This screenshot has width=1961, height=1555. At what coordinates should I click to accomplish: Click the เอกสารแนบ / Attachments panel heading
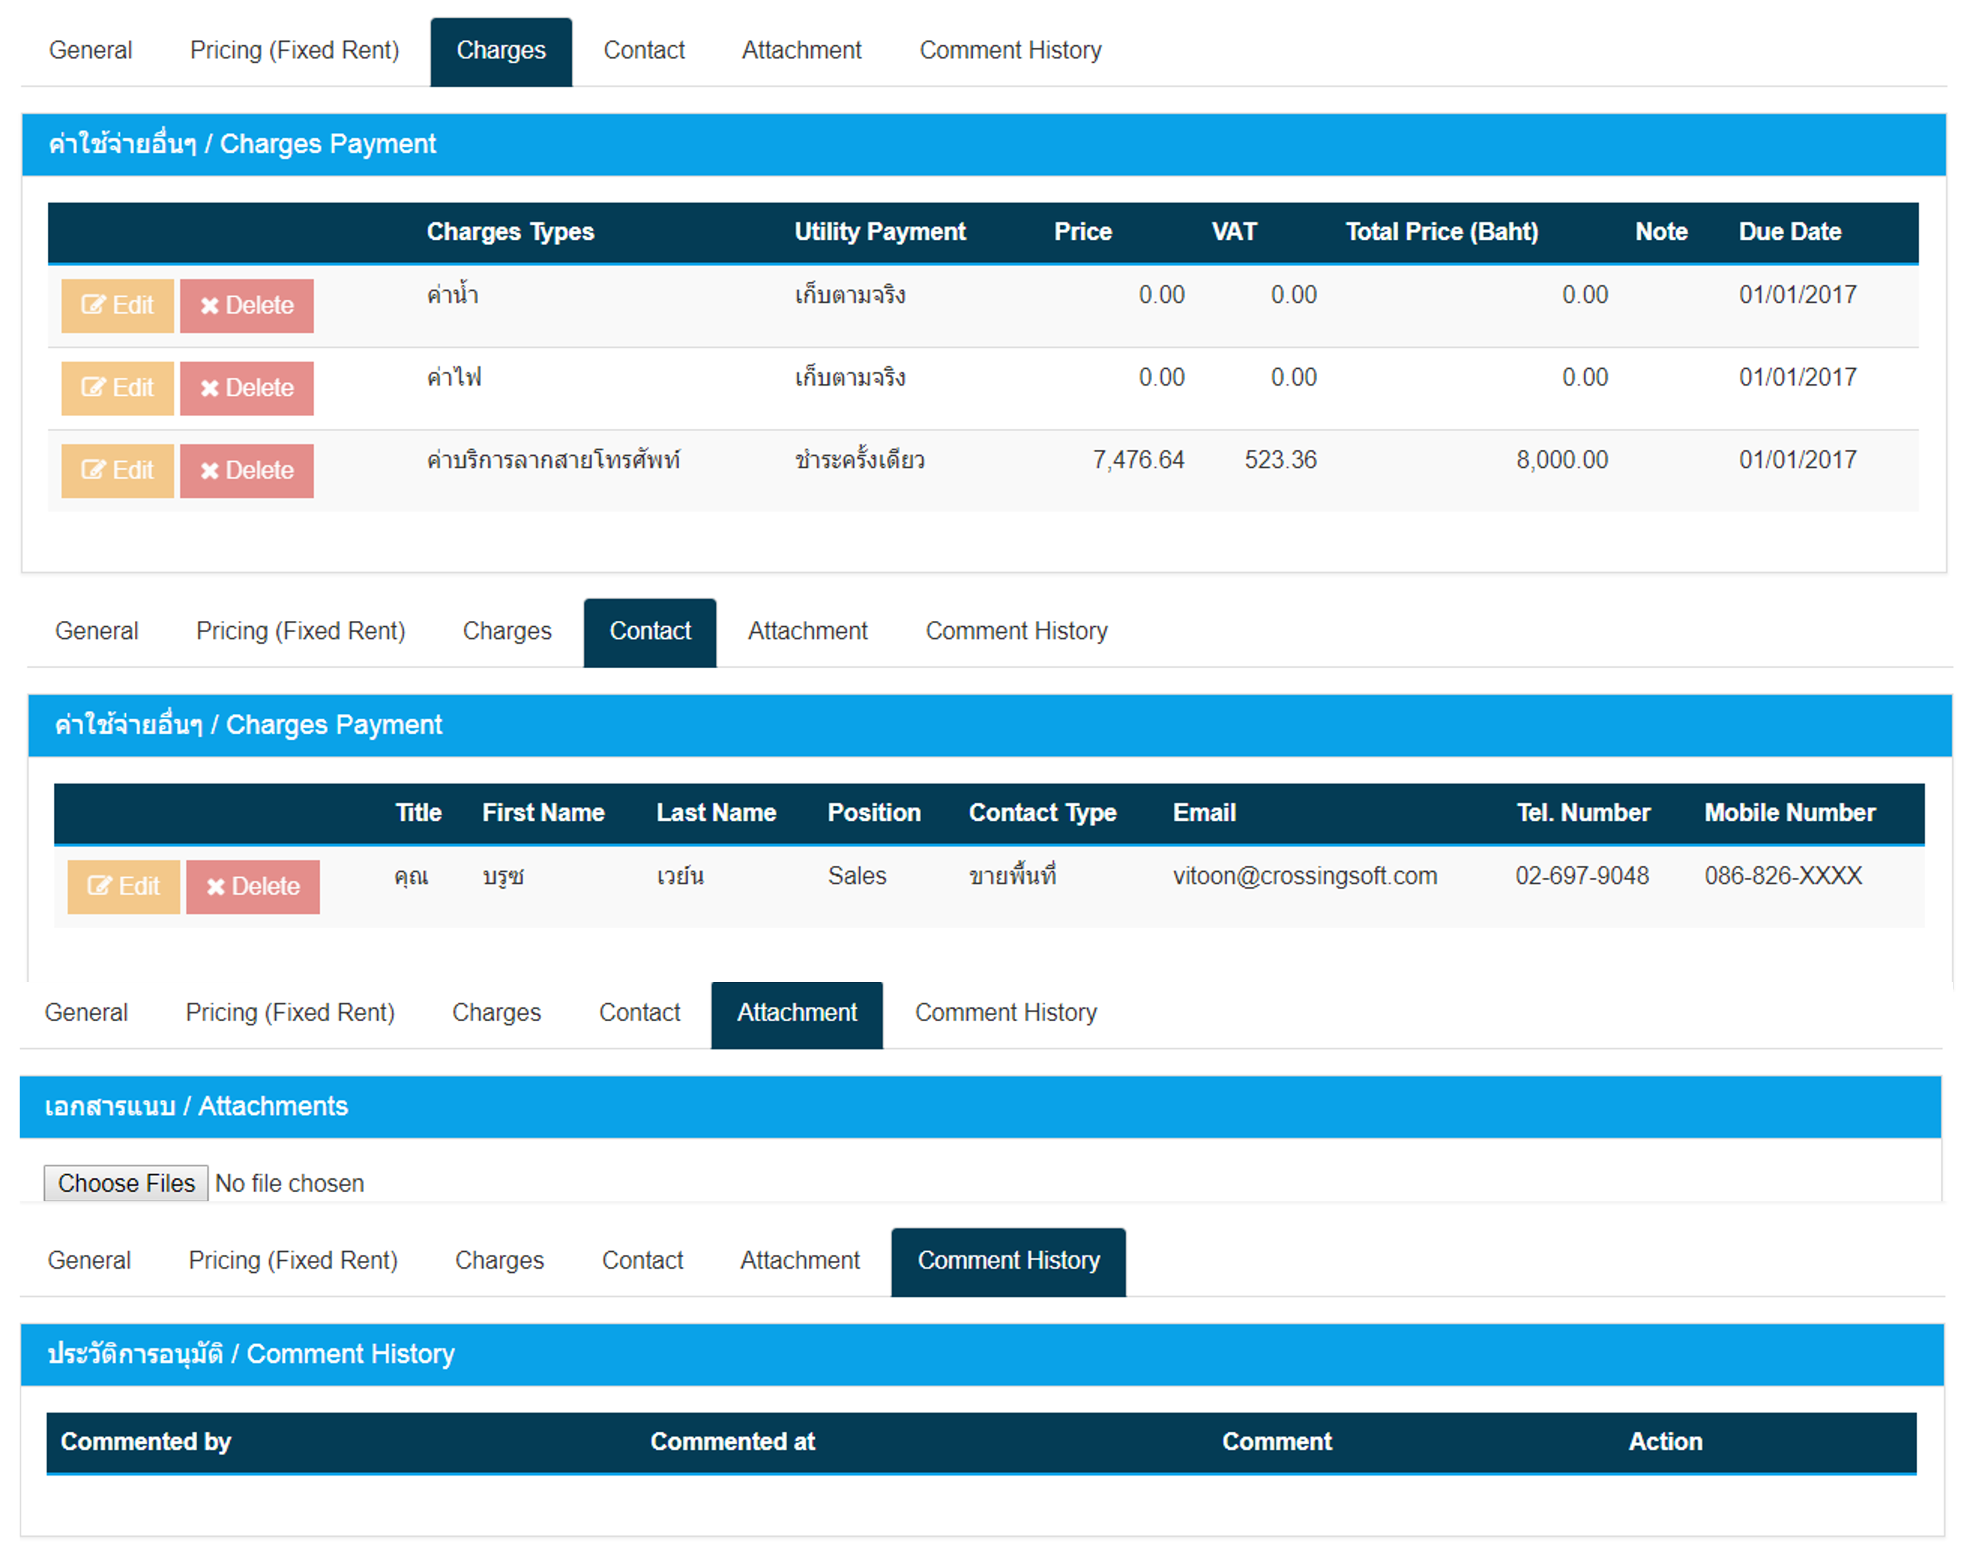point(196,1108)
